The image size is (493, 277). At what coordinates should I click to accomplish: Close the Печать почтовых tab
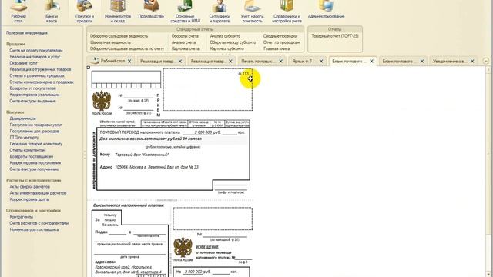(x=280, y=62)
